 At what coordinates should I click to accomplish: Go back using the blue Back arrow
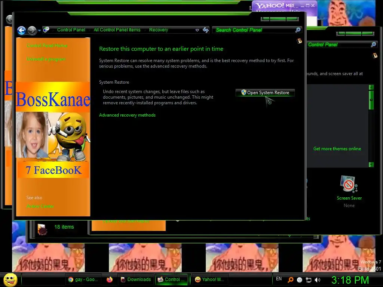tap(21, 31)
